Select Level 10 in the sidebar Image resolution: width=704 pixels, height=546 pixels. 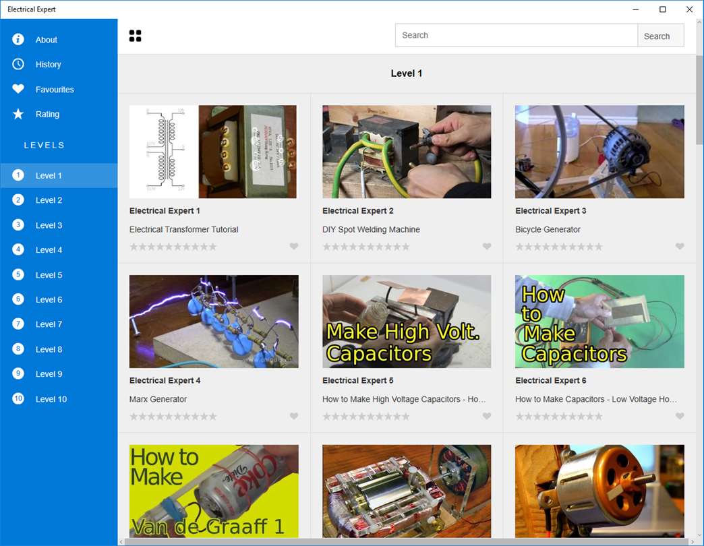(59, 399)
